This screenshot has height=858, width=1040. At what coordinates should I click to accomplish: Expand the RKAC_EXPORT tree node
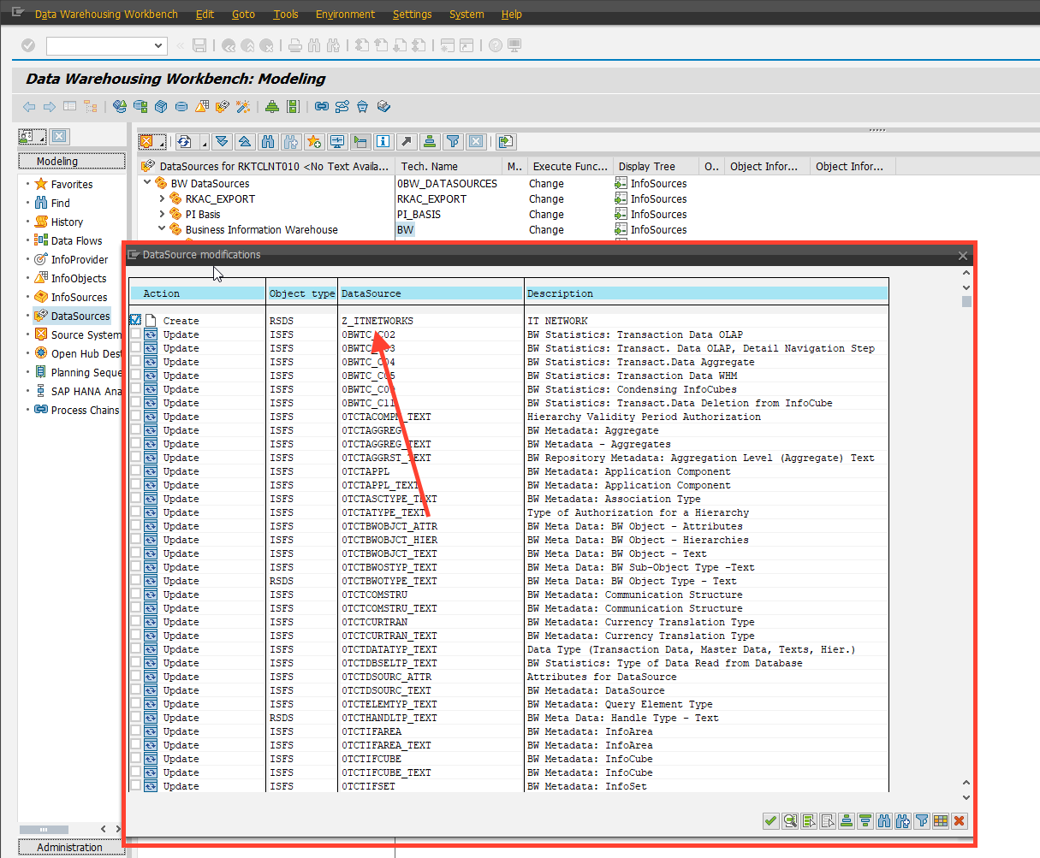pyautogui.click(x=163, y=198)
